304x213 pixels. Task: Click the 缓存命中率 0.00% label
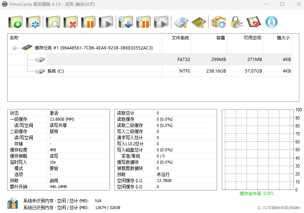point(257,194)
